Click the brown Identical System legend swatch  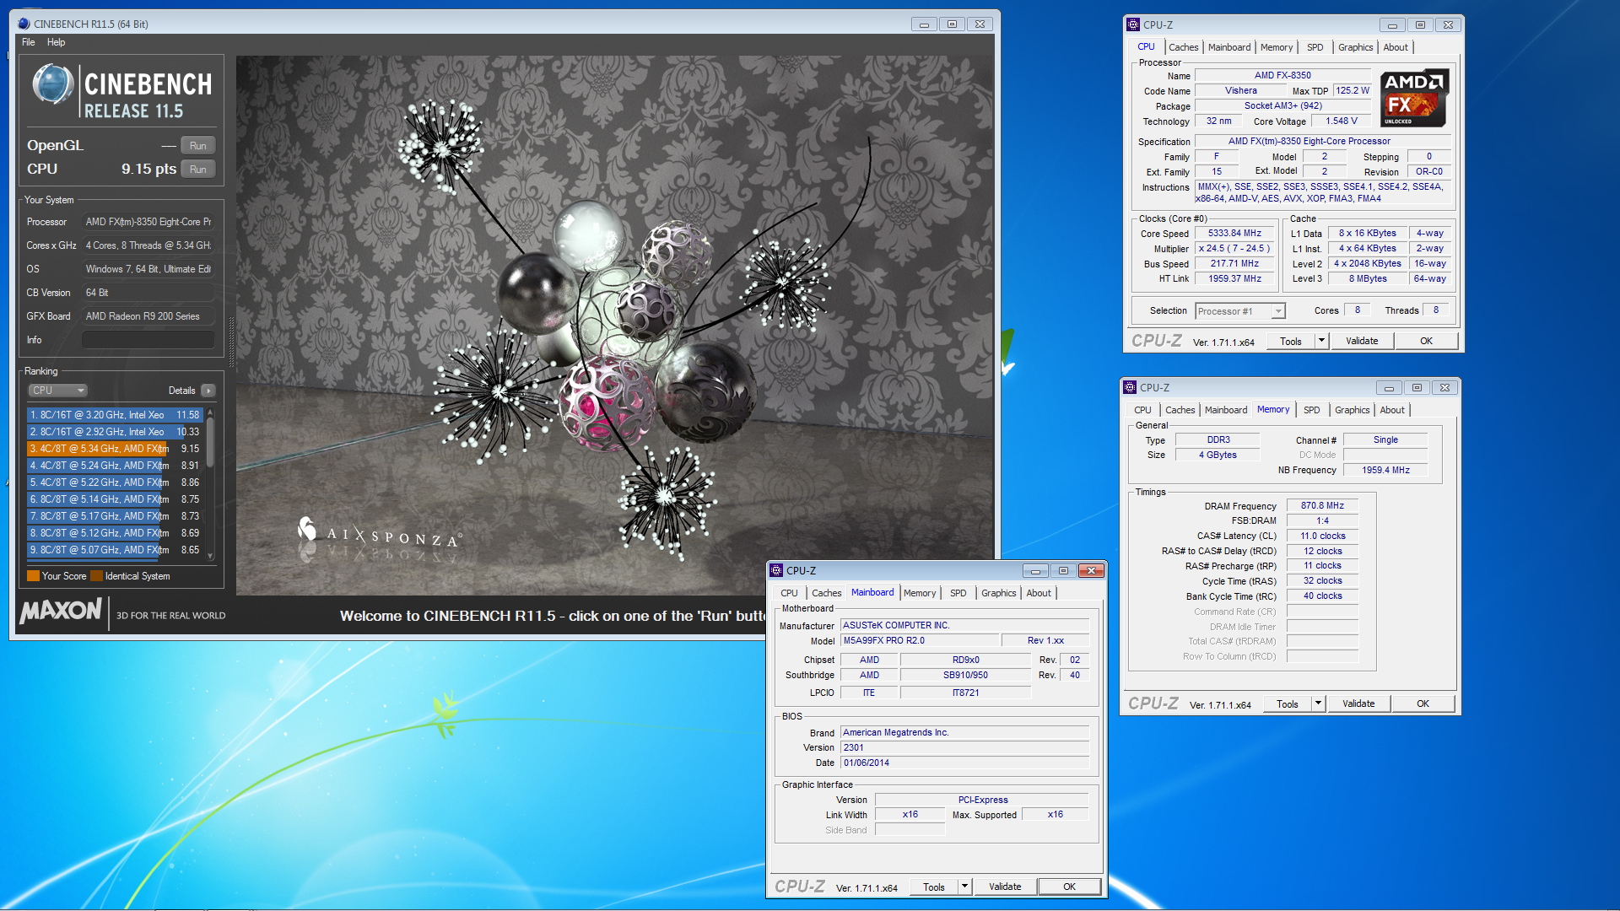[x=96, y=576]
